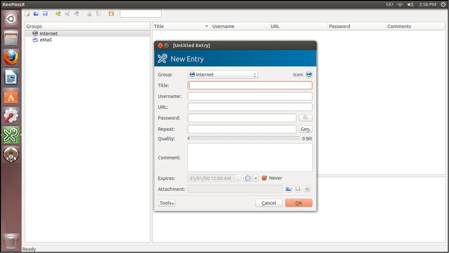Open expiry presets arrow next to clock

[x=256, y=179]
